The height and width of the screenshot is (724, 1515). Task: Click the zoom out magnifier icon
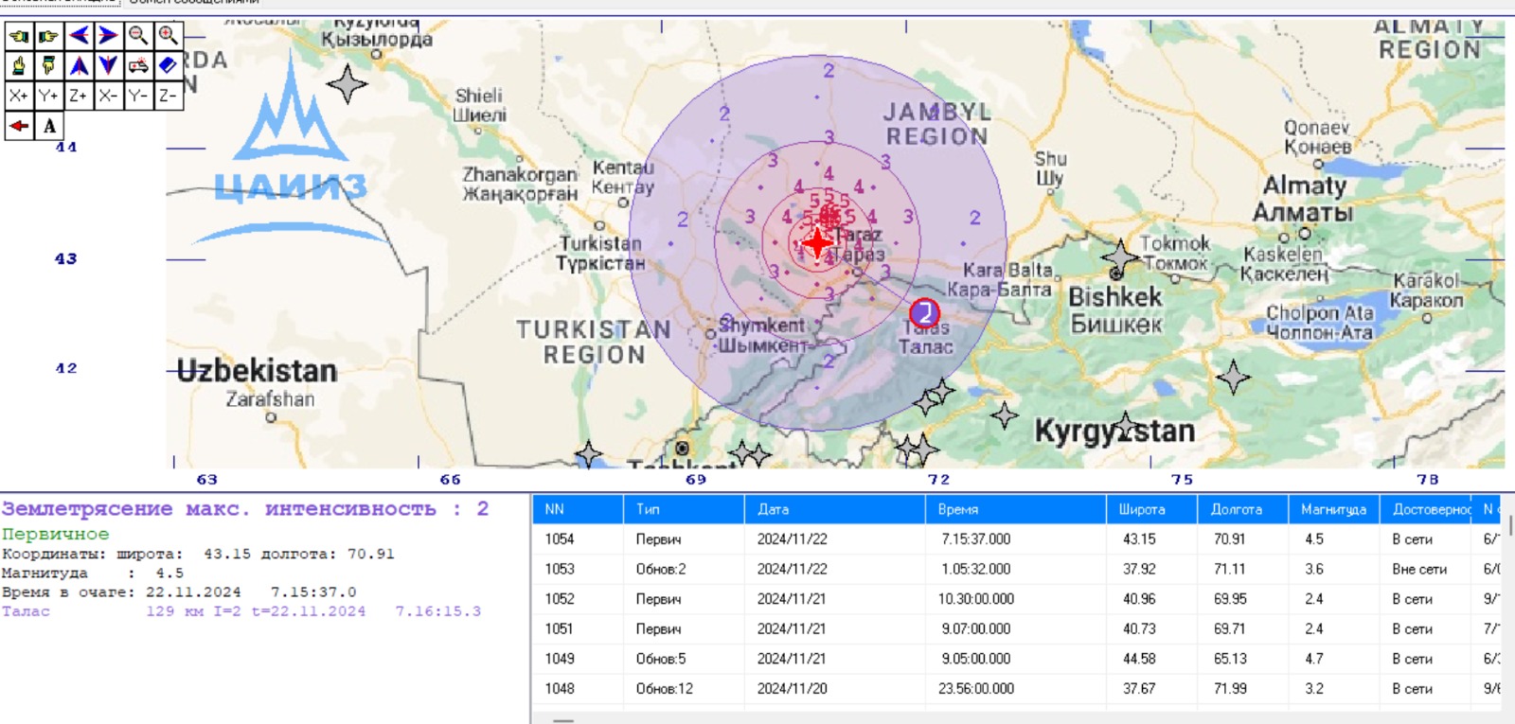click(138, 36)
